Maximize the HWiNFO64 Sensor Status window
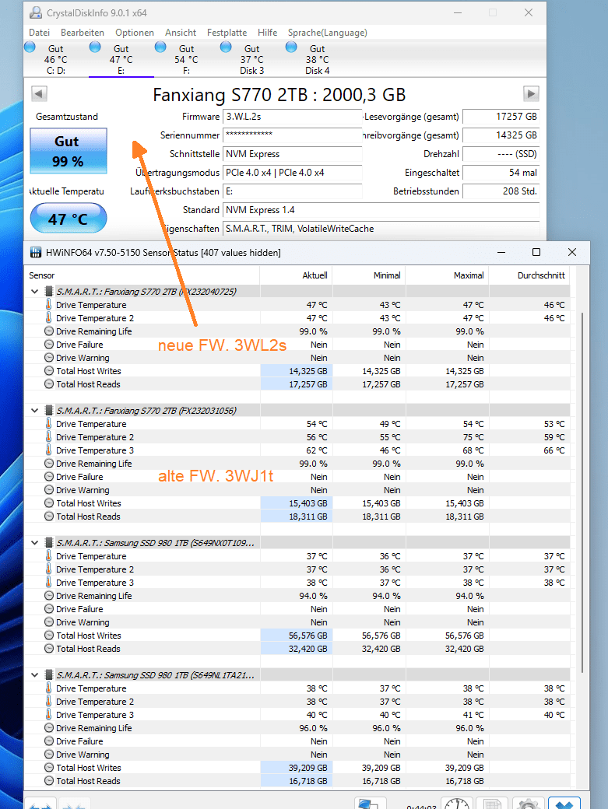The height and width of the screenshot is (809, 608). click(x=536, y=252)
